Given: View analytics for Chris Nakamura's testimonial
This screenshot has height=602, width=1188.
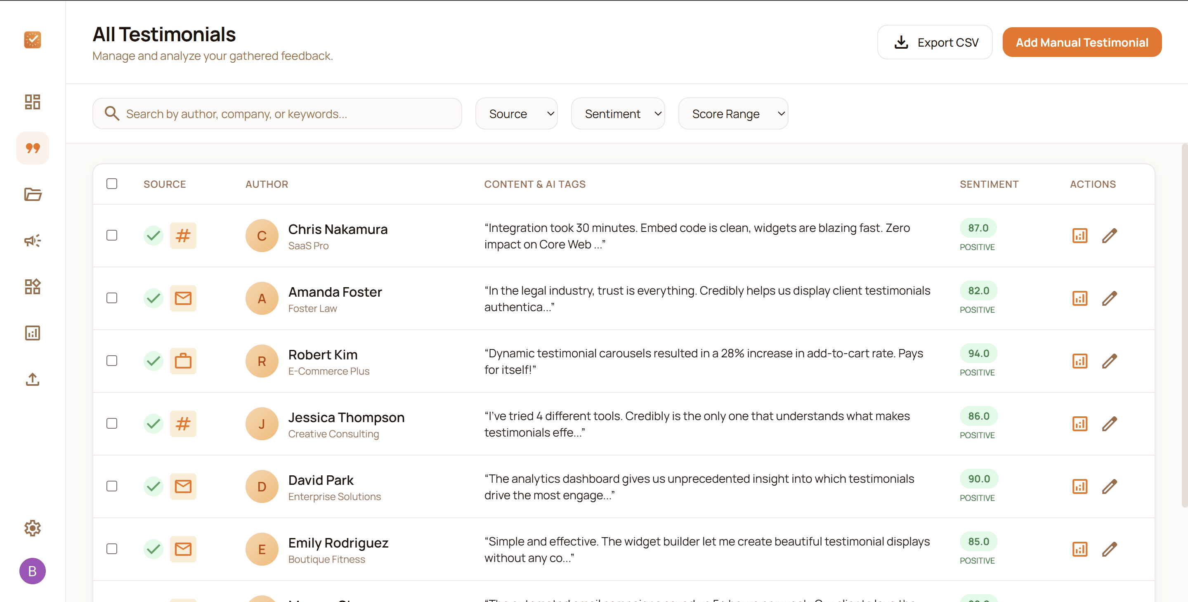Looking at the screenshot, I should point(1079,235).
